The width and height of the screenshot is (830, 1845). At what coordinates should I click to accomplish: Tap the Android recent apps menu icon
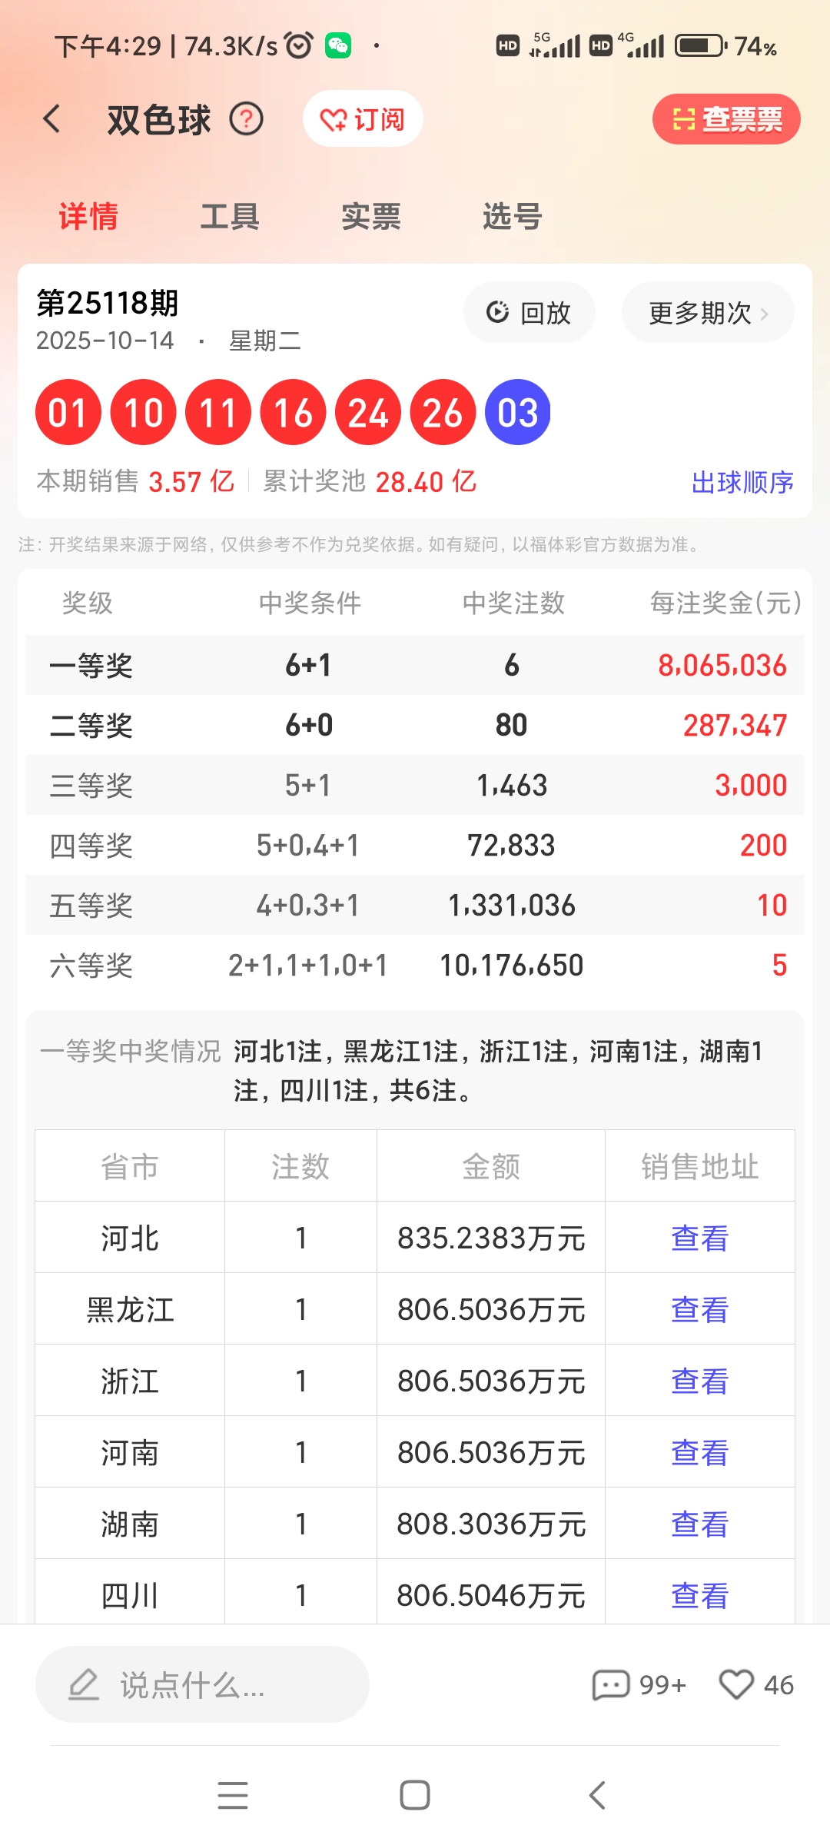click(233, 1796)
